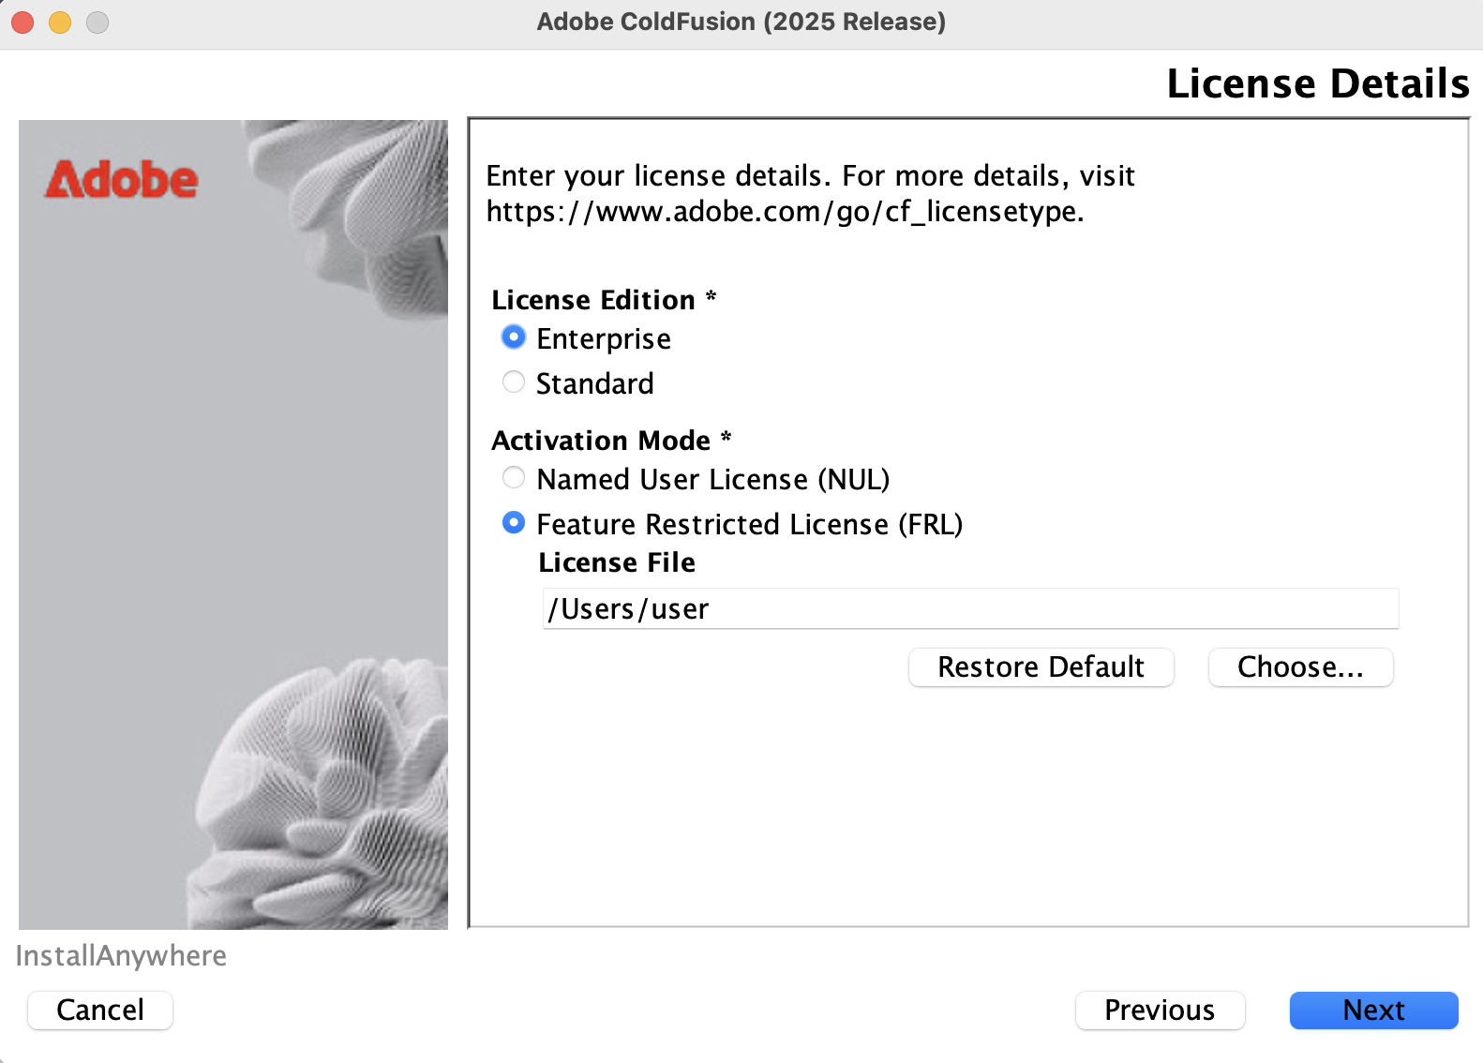Image resolution: width=1483 pixels, height=1063 pixels.
Task: Click the red close window button
Action: coord(22,22)
